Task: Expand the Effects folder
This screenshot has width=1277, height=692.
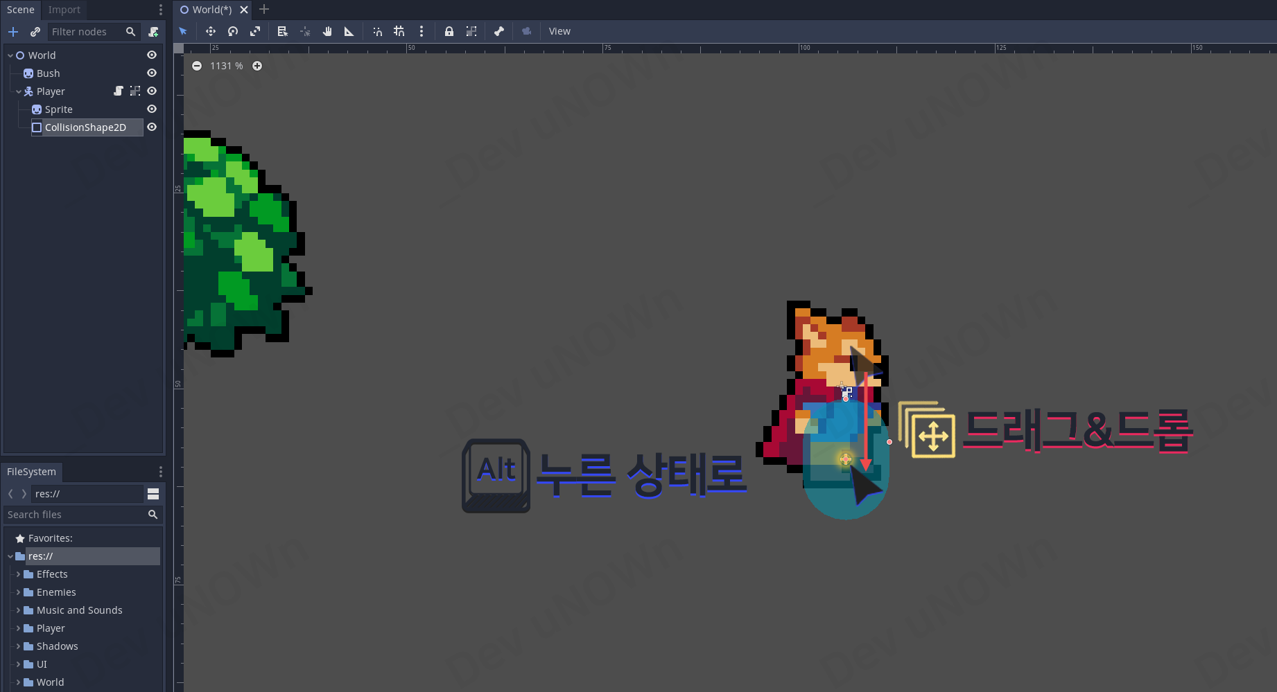Action: point(19,574)
